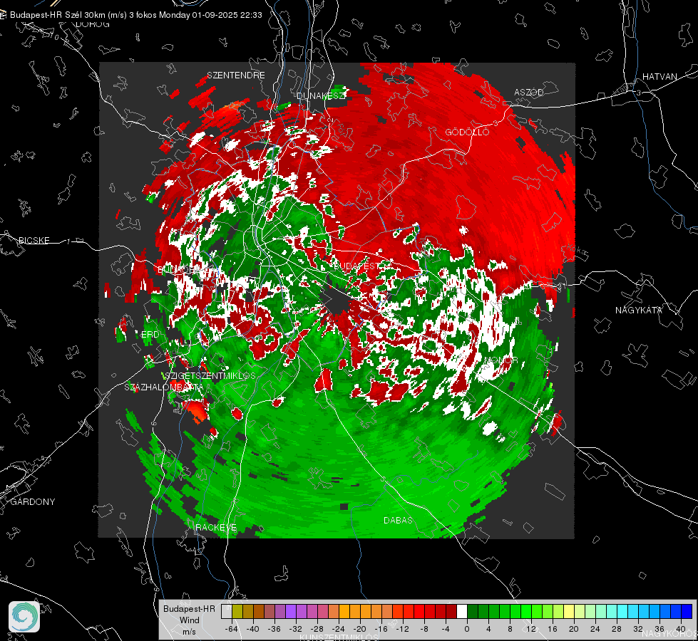
Task: Click the -20 value on the wind scale
Action: (x=359, y=629)
